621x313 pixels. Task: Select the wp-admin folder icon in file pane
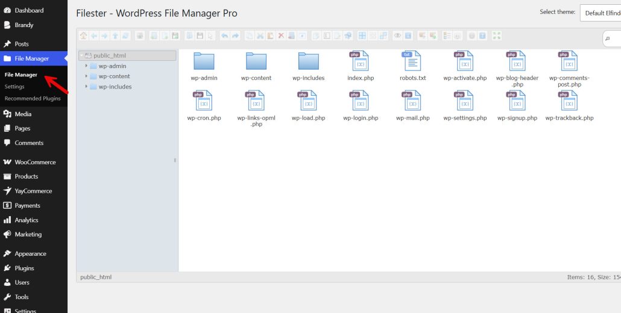click(x=204, y=61)
